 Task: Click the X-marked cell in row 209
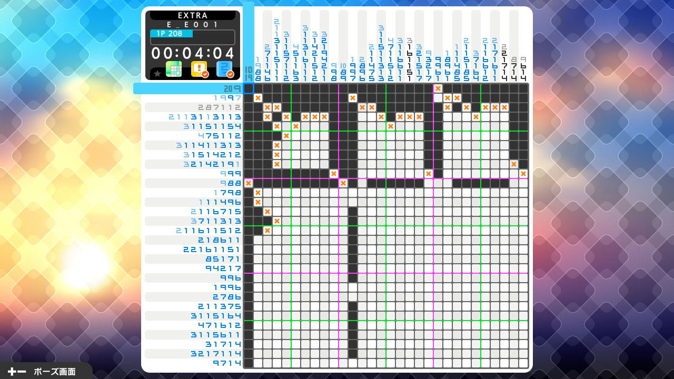tap(438, 88)
